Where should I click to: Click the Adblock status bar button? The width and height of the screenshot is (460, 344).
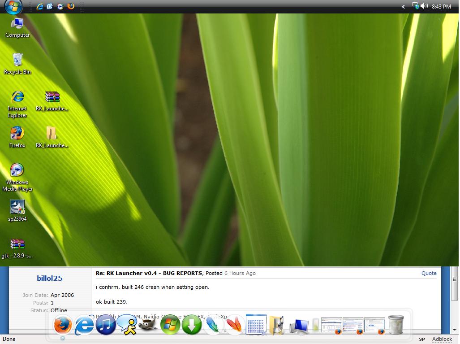(442, 339)
